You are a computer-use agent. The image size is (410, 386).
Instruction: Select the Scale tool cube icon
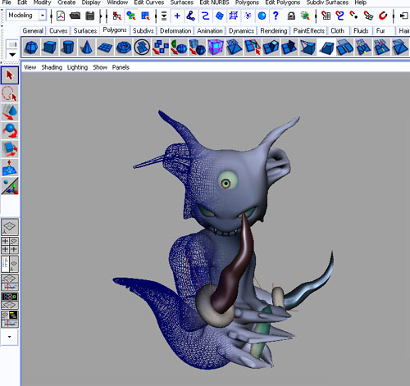10,149
